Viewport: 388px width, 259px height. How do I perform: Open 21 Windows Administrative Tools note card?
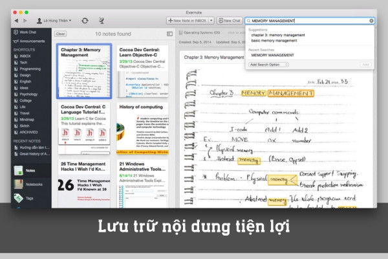tap(142, 183)
